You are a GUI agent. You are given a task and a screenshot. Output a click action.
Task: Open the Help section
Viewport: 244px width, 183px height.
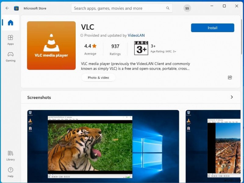tap(10, 172)
